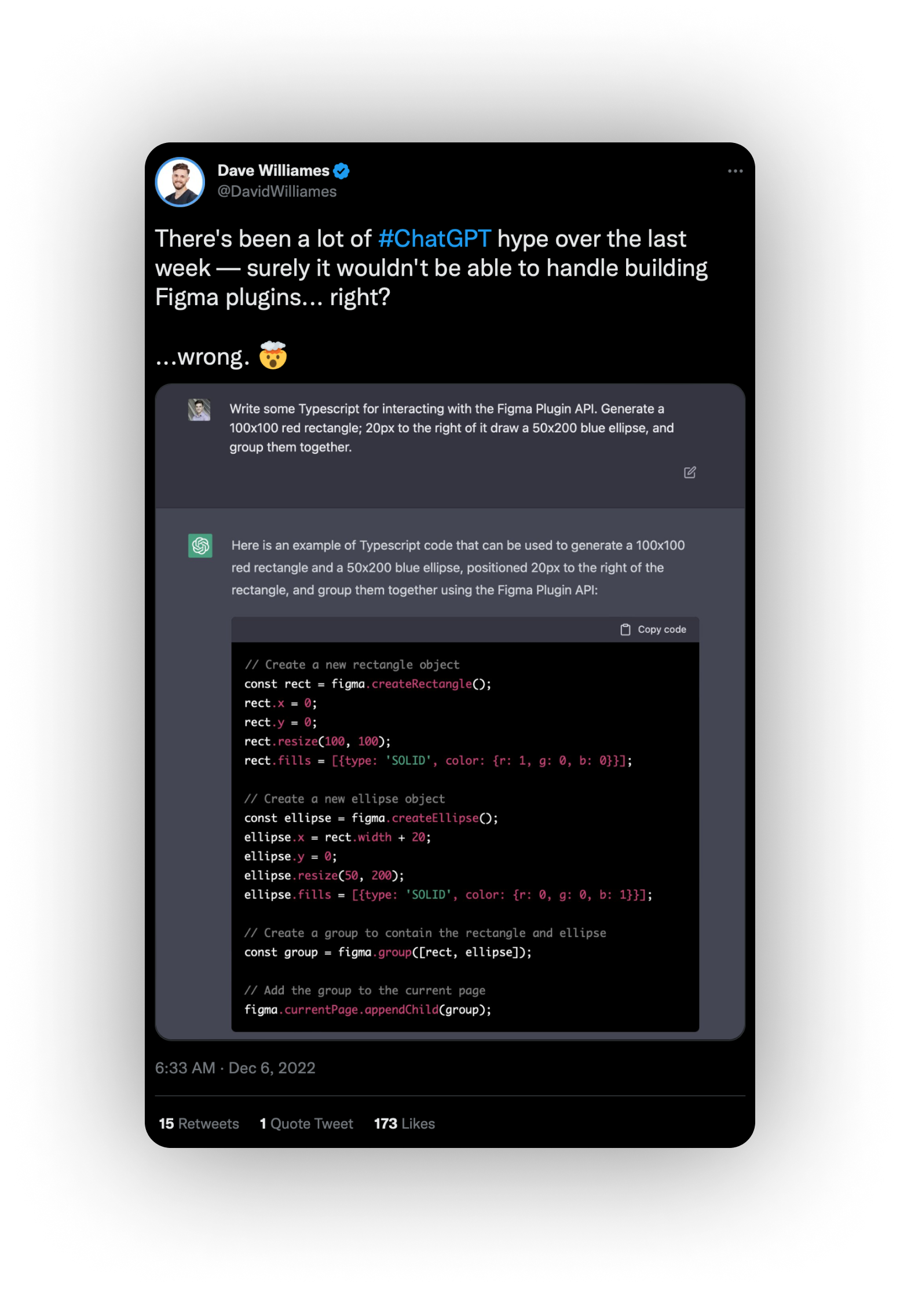The height and width of the screenshot is (1295, 900).
Task: View the 1 Quote Tweet
Action: (306, 1123)
